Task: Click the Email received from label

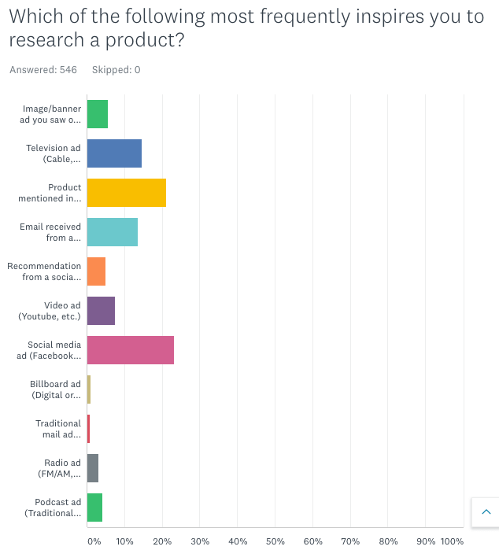Action: point(50,232)
